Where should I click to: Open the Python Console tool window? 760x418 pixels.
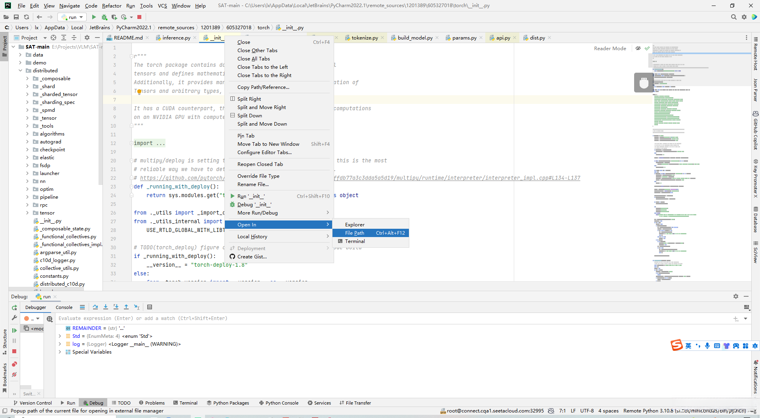tap(279, 403)
